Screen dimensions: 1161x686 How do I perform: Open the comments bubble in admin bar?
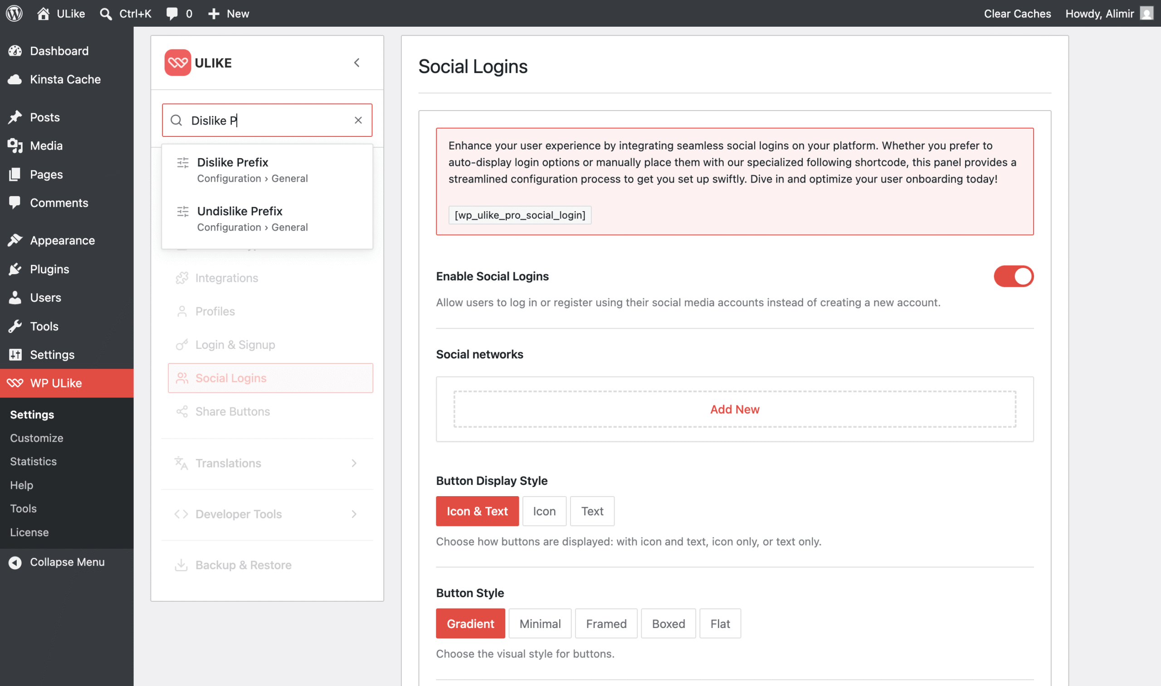[x=179, y=14]
